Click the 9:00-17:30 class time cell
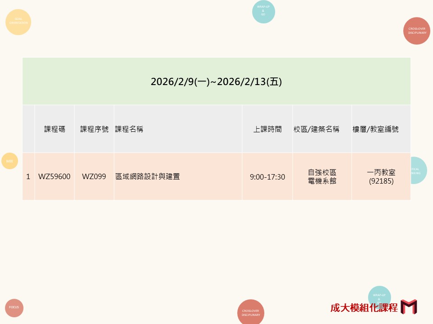 267,177
